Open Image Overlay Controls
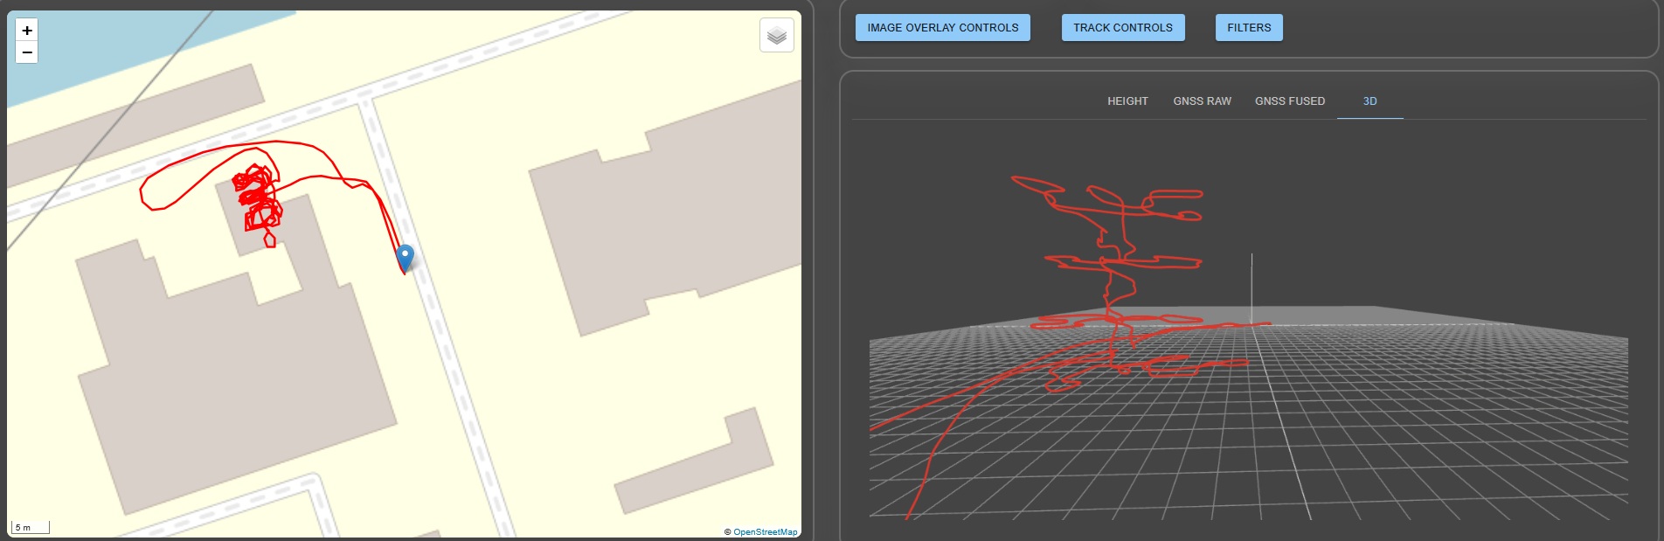 942,28
